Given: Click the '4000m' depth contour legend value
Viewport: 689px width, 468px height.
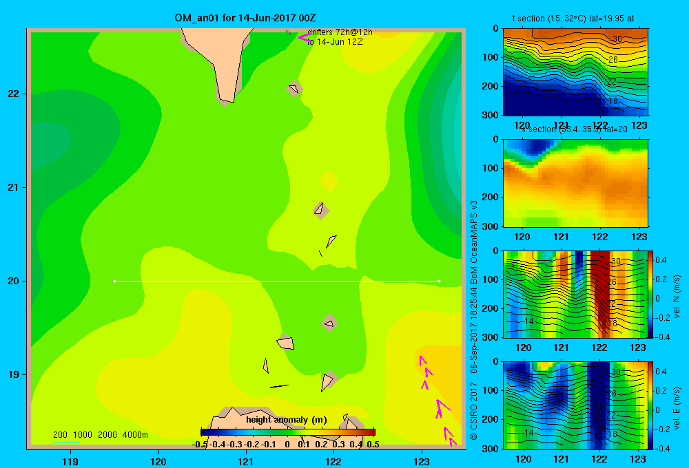Looking at the screenshot, I should tap(135, 435).
